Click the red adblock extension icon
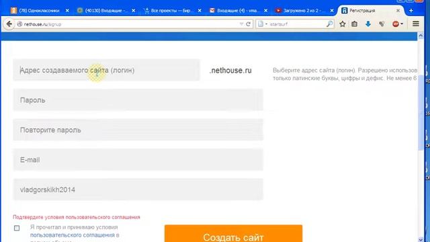The image size is (430, 242). point(396,24)
